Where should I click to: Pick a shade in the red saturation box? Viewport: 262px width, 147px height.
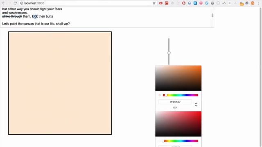click(178, 124)
